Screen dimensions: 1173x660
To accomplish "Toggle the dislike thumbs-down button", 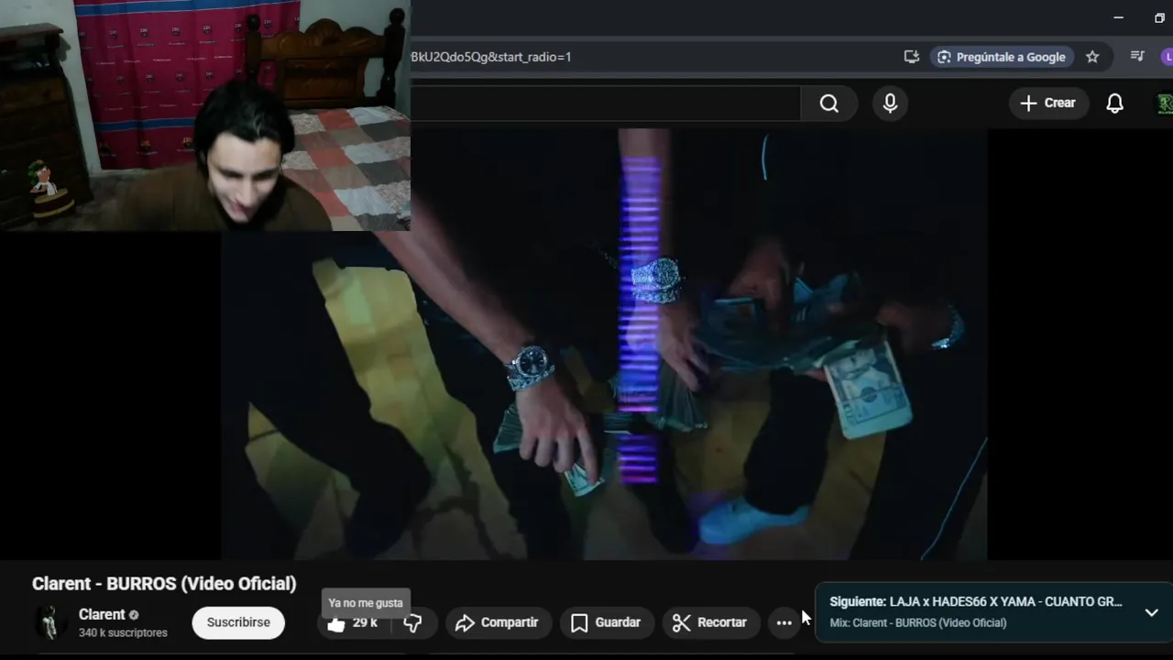I will click(x=413, y=623).
